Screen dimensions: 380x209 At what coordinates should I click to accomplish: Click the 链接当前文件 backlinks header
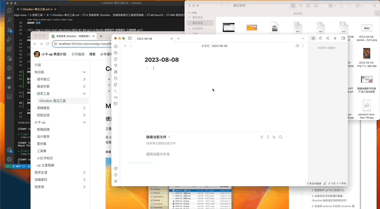click(x=156, y=137)
